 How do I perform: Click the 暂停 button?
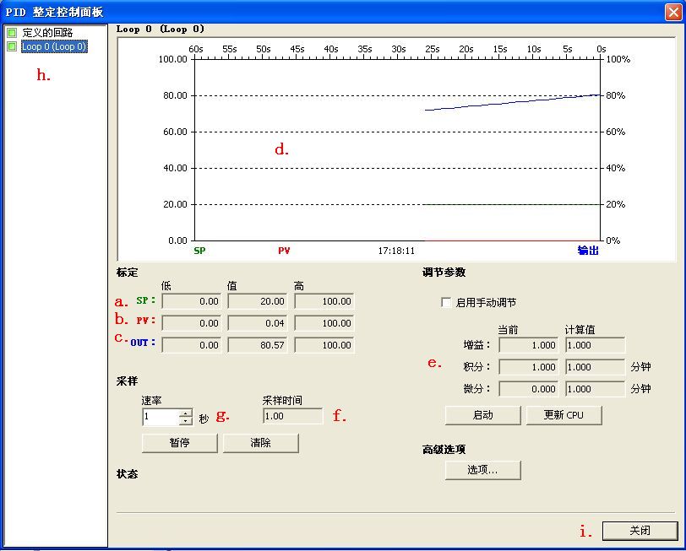tap(179, 443)
